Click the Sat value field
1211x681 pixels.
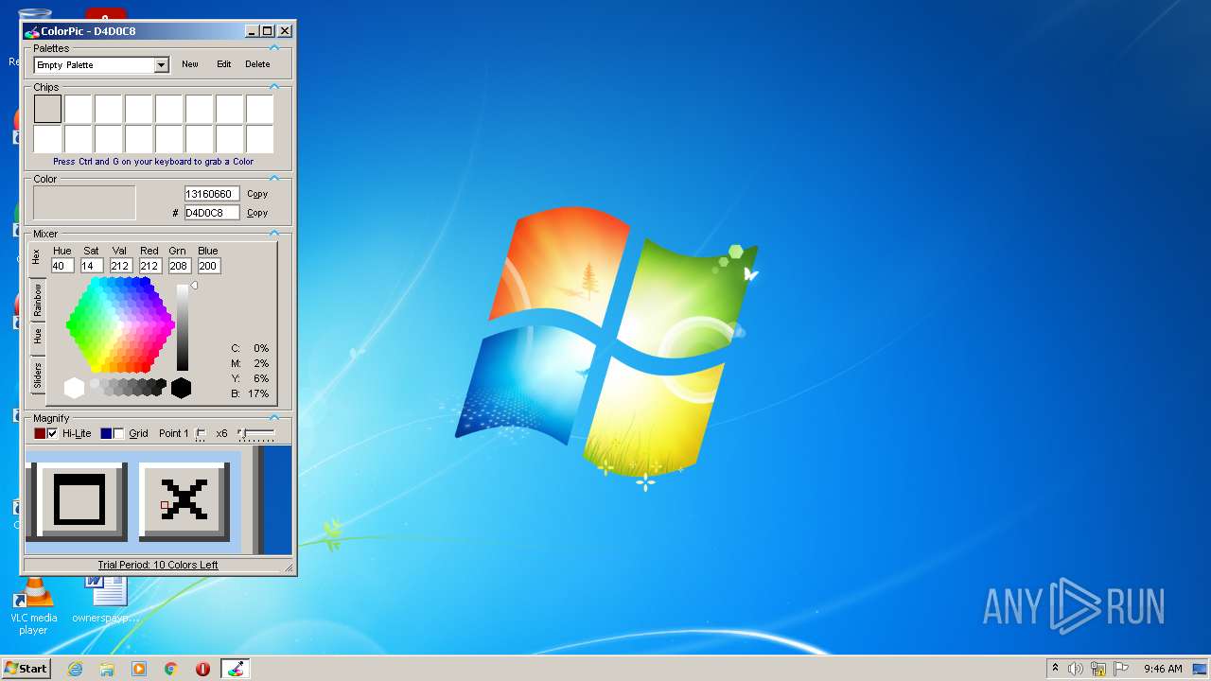pyautogui.click(x=92, y=266)
